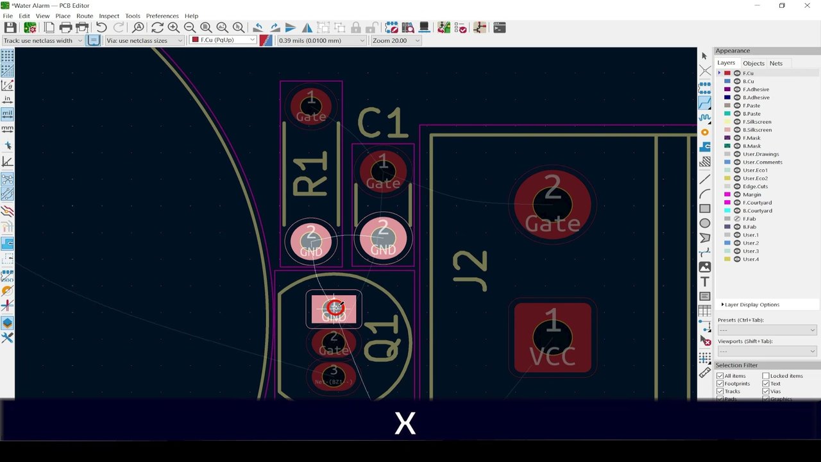Switch units to mils in left toolbar
Image resolution: width=821 pixels, height=462 pixels.
pyautogui.click(x=7, y=114)
